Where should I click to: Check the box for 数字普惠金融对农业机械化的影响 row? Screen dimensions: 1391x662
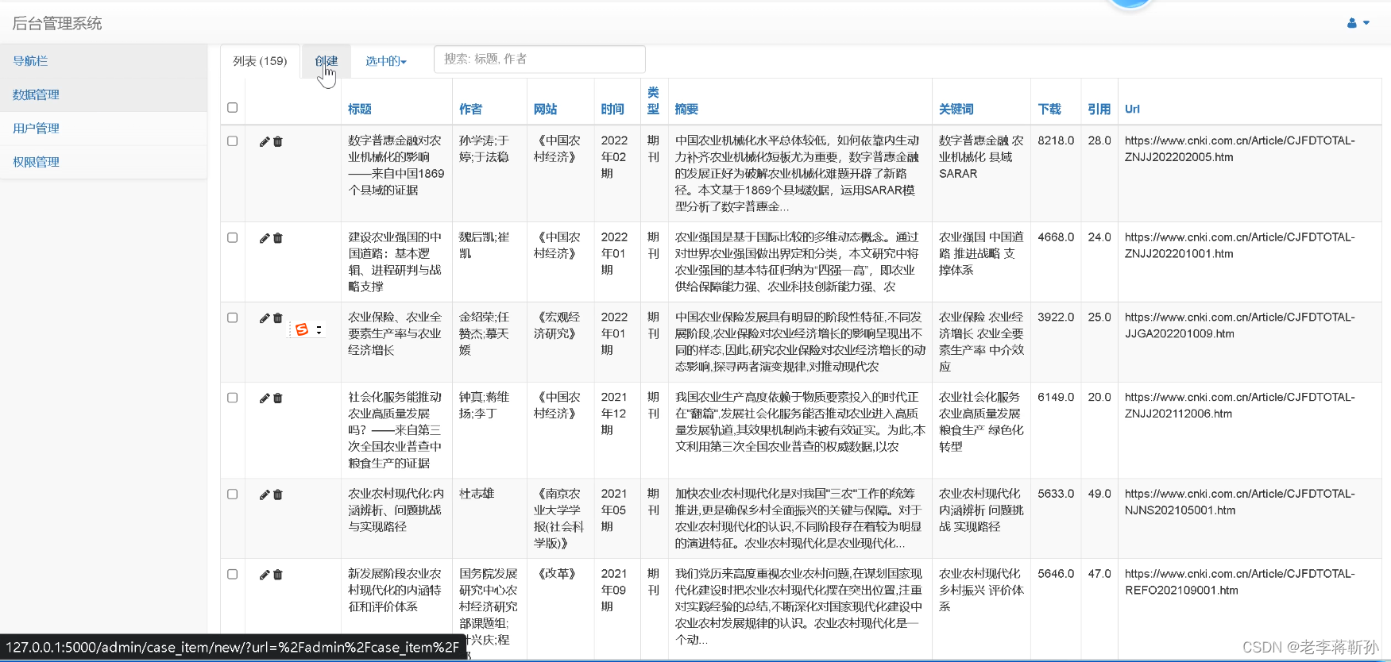[x=233, y=140]
